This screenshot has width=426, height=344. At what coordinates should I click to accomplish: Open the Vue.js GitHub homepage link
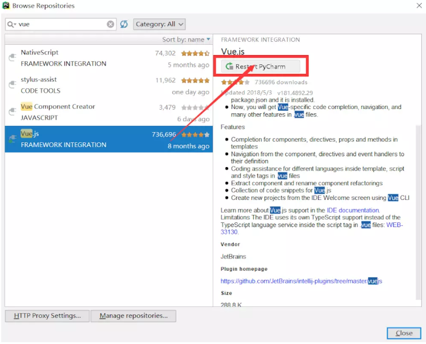point(302,281)
